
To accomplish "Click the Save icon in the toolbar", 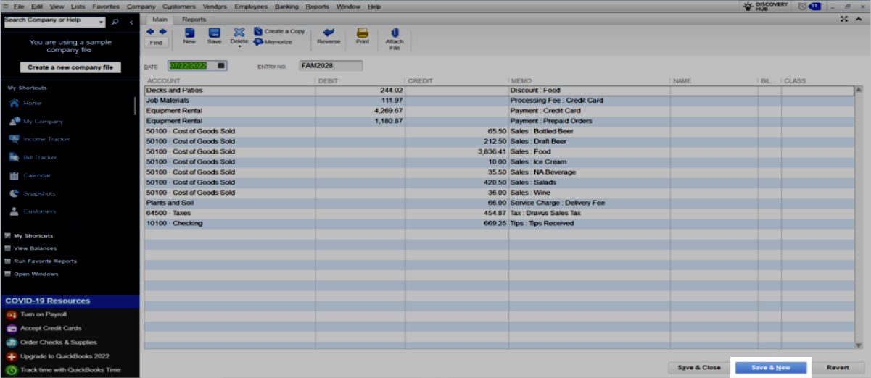I will pyautogui.click(x=214, y=33).
